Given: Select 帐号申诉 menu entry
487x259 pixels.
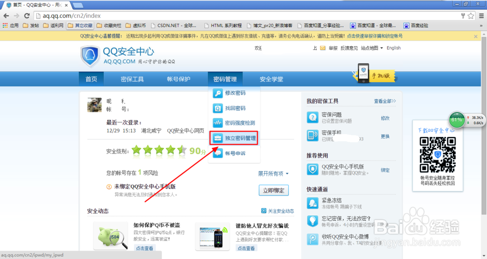Looking at the screenshot, I should coord(234,153).
